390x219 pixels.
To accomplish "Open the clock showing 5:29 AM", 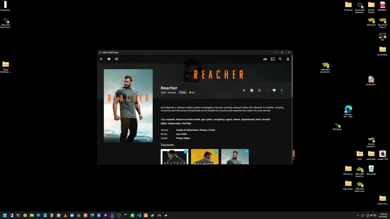I will click(383, 215).
